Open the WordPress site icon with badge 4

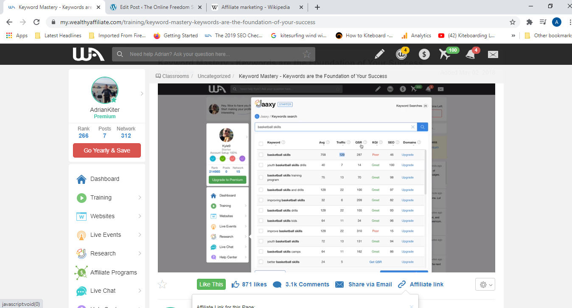[x=401, y=54]
